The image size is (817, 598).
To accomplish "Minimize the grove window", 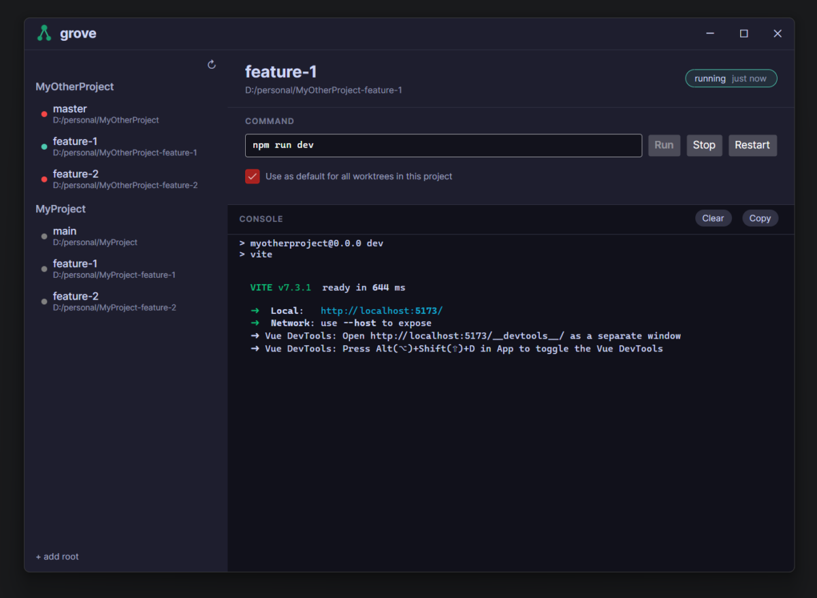I will click(x=710, y=33).
